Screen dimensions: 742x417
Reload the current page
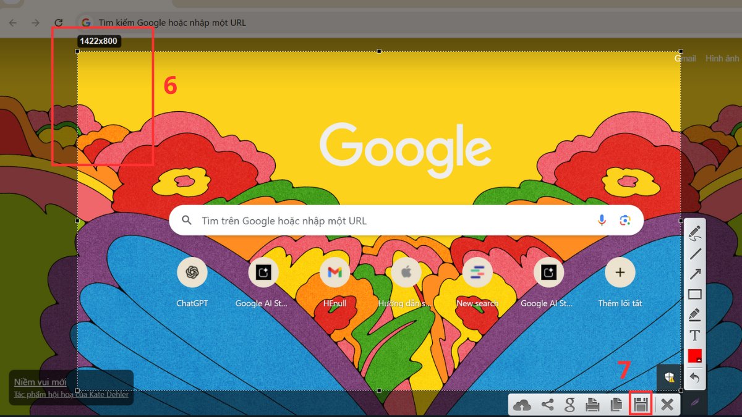(x=59, y=23)
